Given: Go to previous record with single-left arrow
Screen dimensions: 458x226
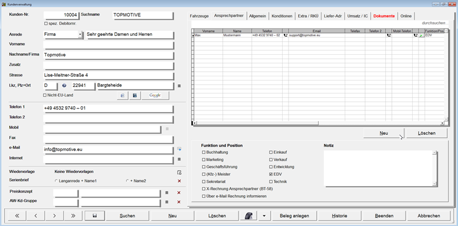Looking at the screenshot, I should [x=36, y=216].
